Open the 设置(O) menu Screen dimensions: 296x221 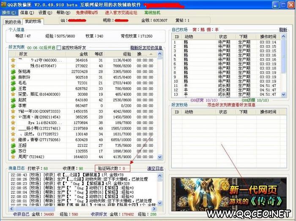tap(45, 13)
